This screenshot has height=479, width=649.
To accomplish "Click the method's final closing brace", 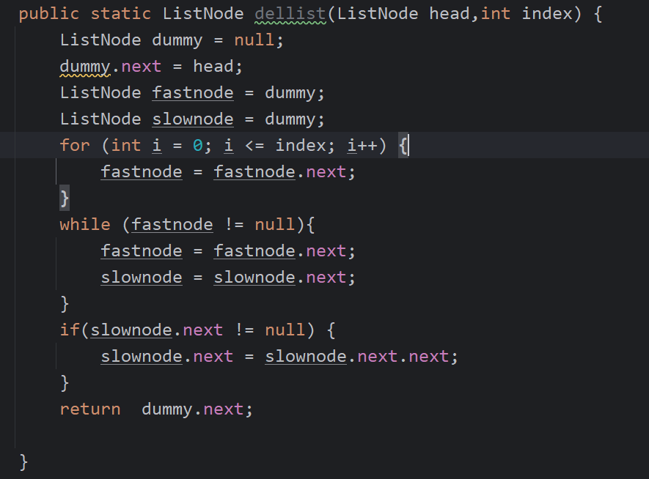I will [23, 461].
